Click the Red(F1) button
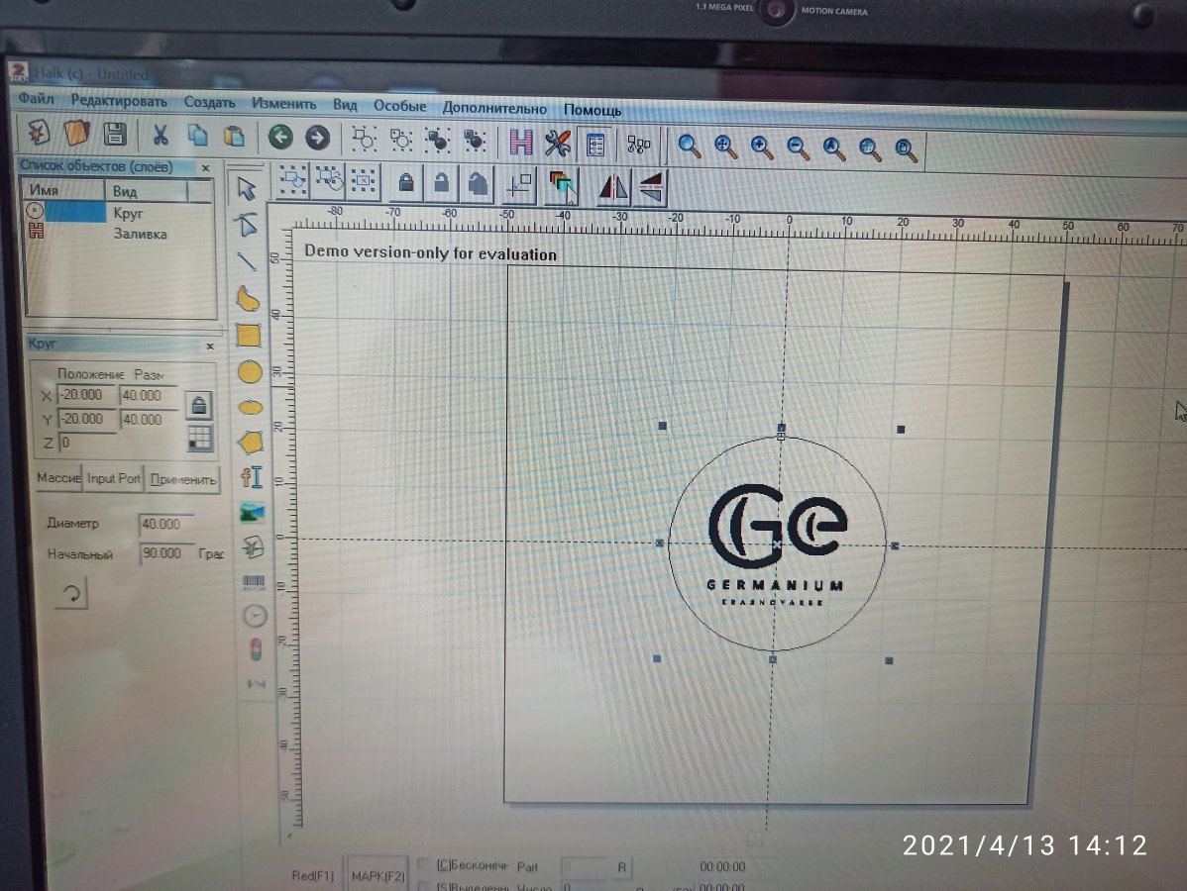Viewport: 1187px width, 891px height. click(x=313, y=875)
